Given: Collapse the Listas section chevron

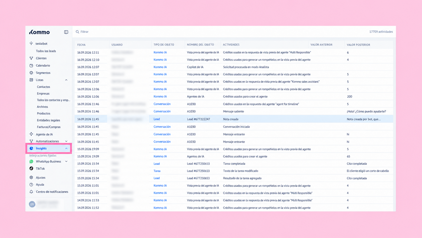Looking at the screenshot, I should click(66, 80).
